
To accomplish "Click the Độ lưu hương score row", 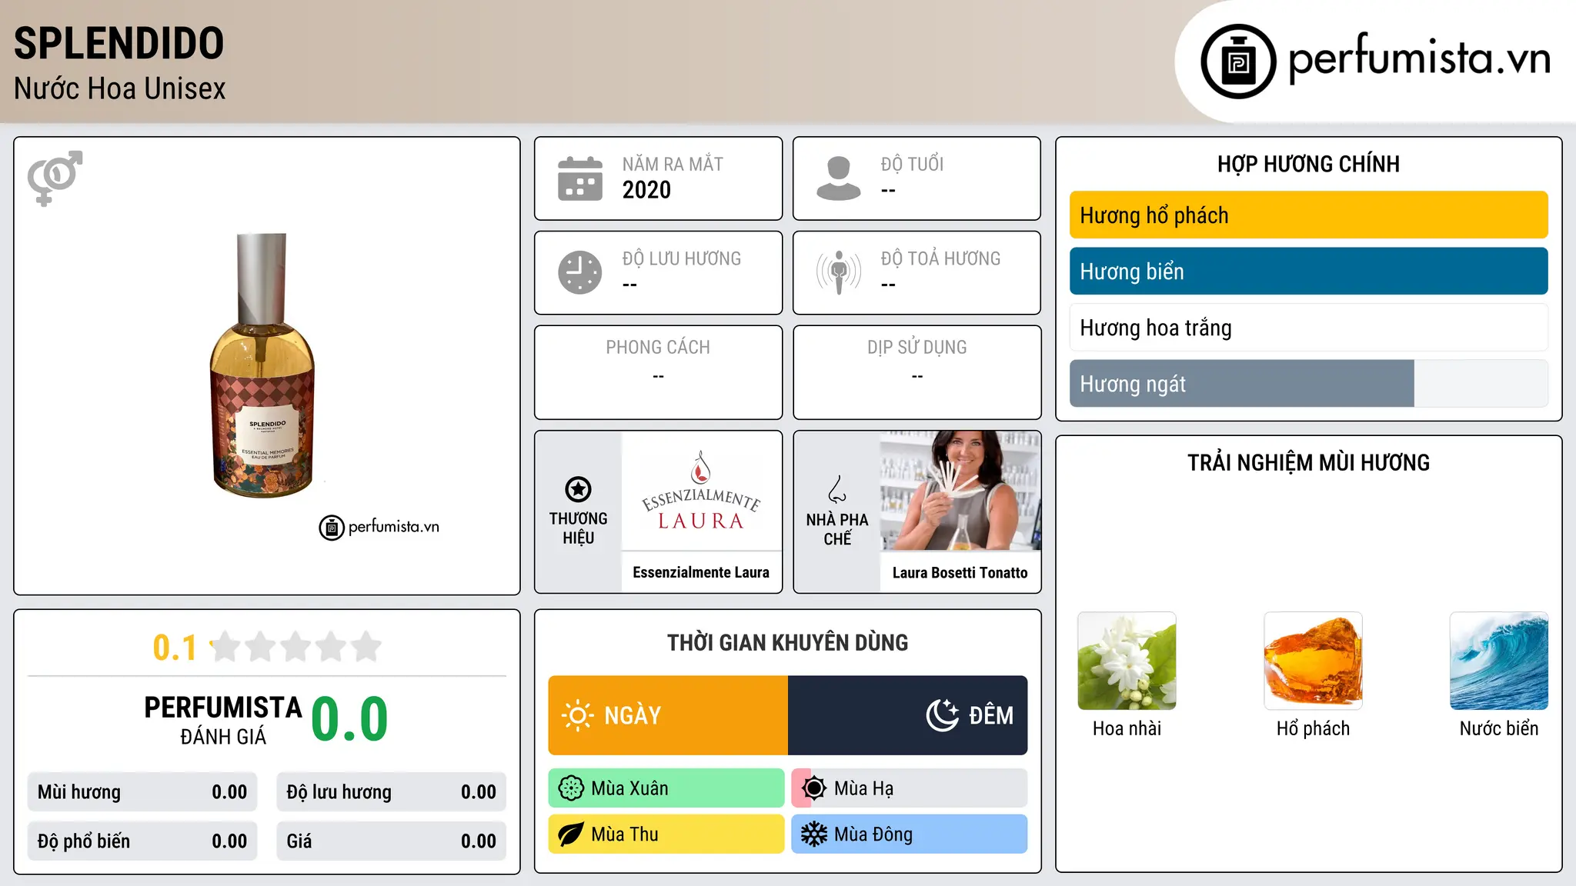I will pos(392,792).
